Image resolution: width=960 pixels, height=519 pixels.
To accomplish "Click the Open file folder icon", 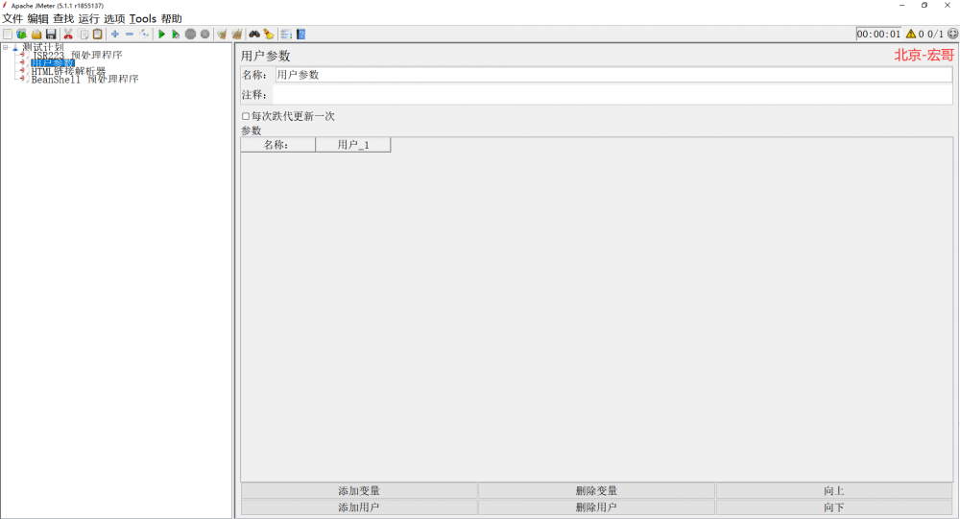I will (x=36, y=35).
